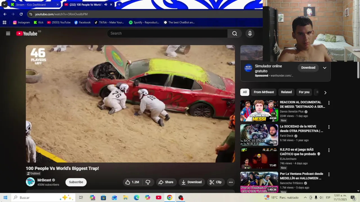Open a new browser tab
Screen dimensions: 360x202
tap(119, 4)
